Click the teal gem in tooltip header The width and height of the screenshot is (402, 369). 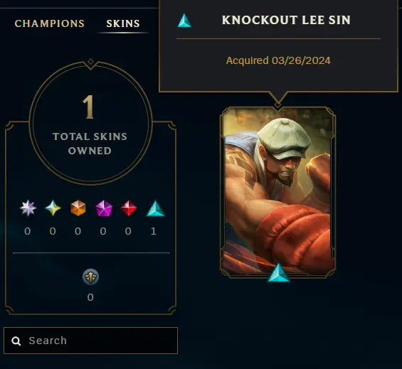184,21
